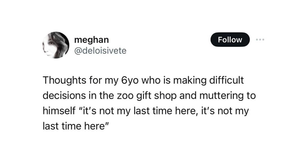This screenshot has width=308, height=161.
Task: Click the left dot of the ellipsis icon
Action: 257,40
